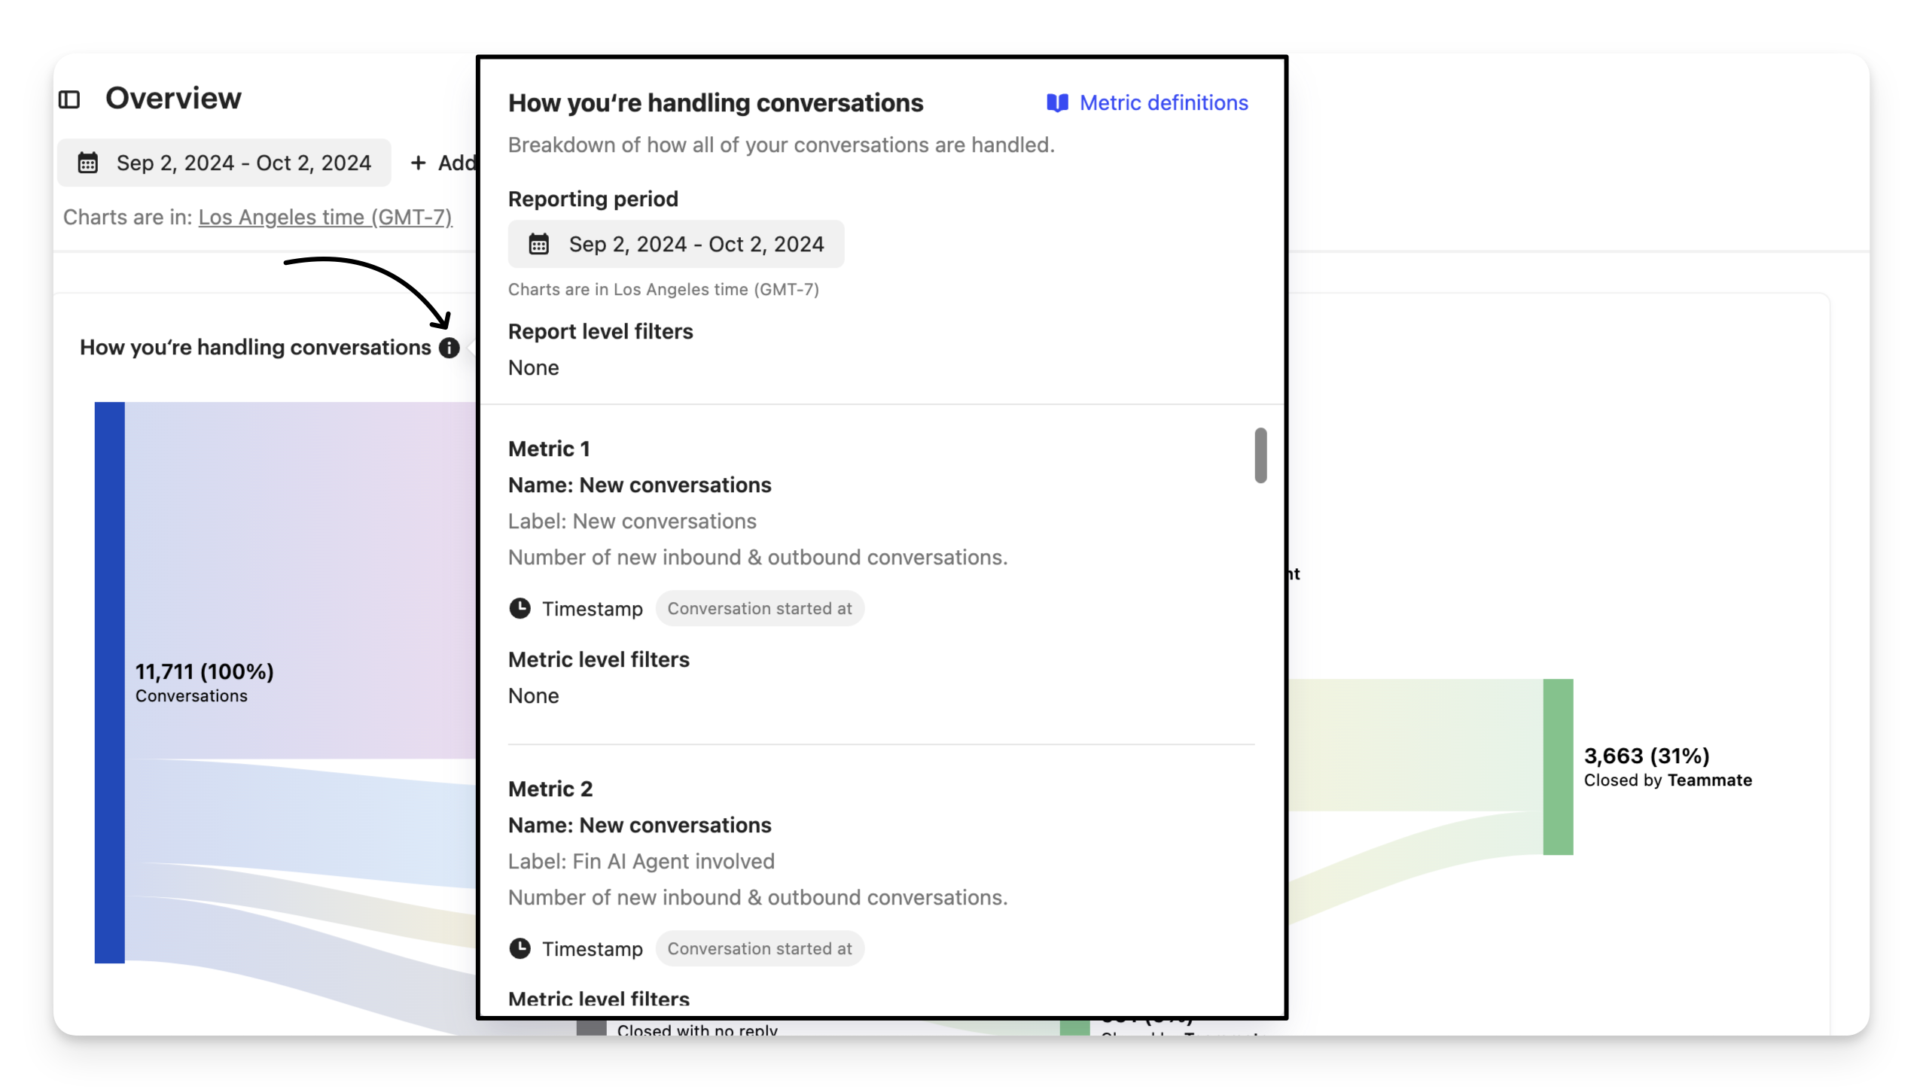Viewport: 1923px width, 1089px height.
Task: Click calendar icon in Overview date filter
Action: click(x=88, y=163)
